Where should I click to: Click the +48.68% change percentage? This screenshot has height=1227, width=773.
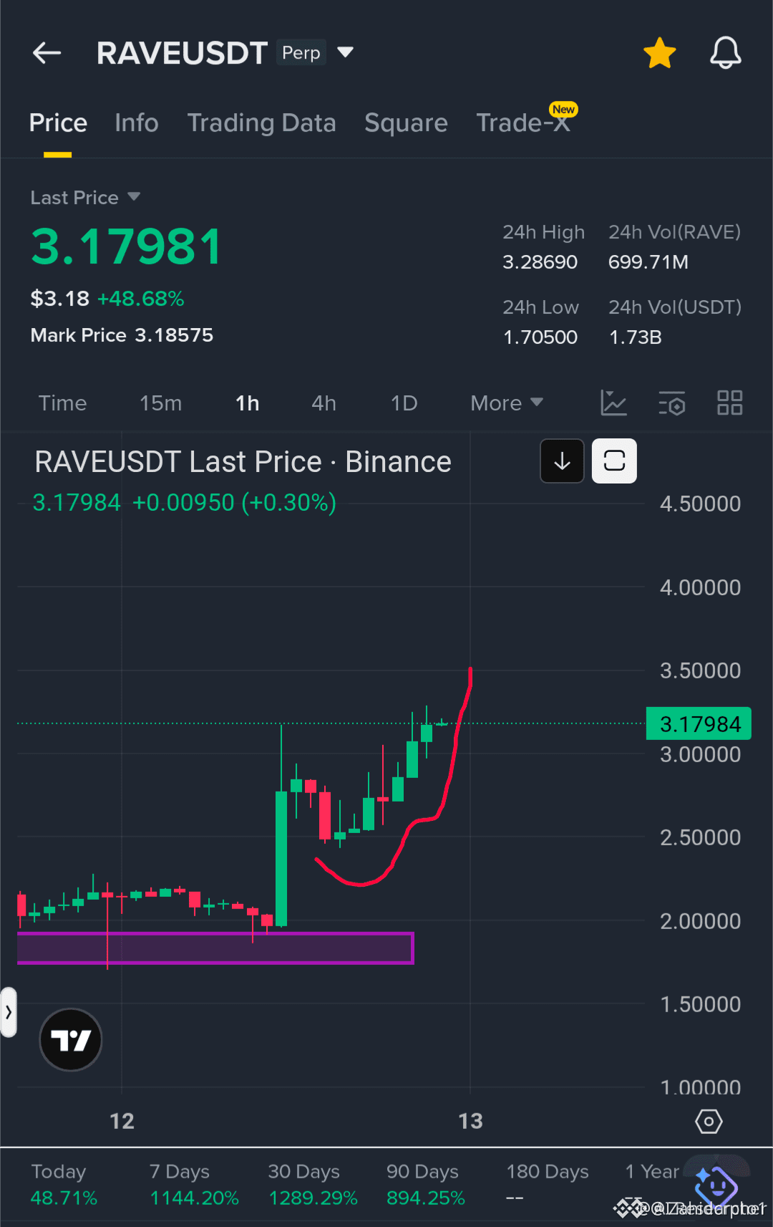pyautogui.click(x=141, y=299)
